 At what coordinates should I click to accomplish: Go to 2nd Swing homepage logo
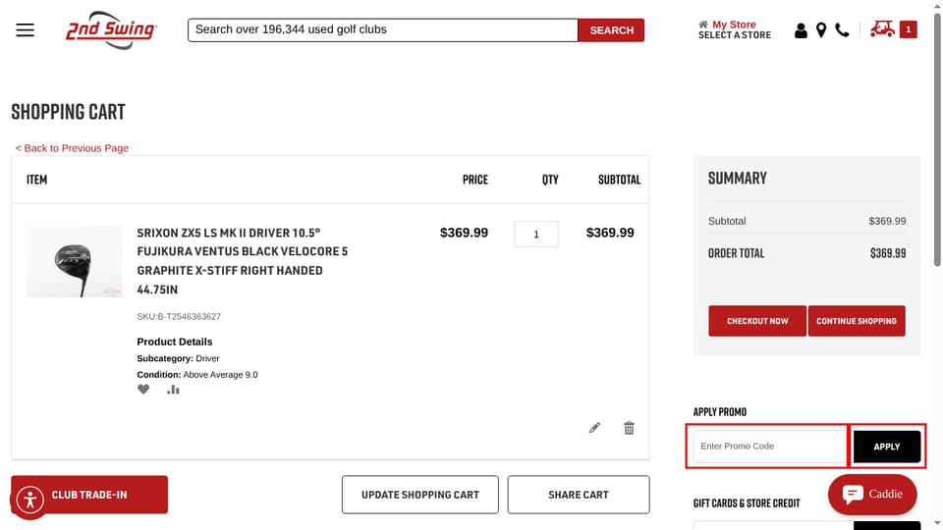coord(111,30)
